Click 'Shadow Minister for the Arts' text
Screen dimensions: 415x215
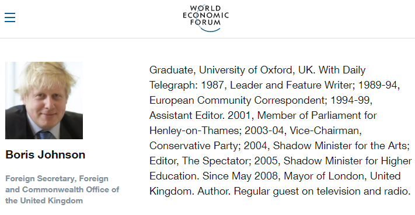pos(340,146)
